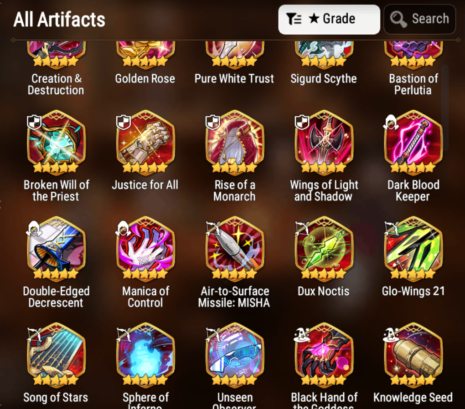Click the Golden Rose artifact label

click(145, 79)
